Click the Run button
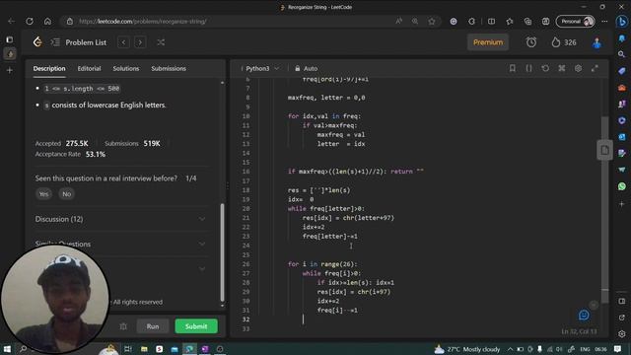This screenshot has height=355, width=631. 153,326
